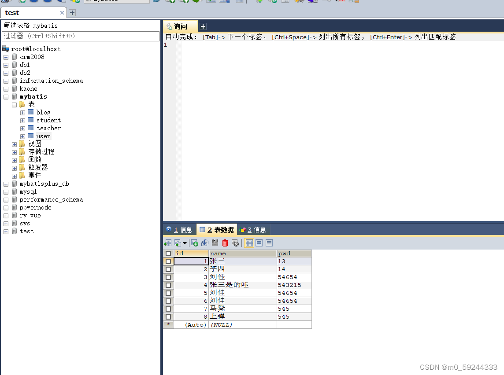This screenshot has width=504, height=375.
Task: Close the test connection tab
Action: (x=62, y=13)
